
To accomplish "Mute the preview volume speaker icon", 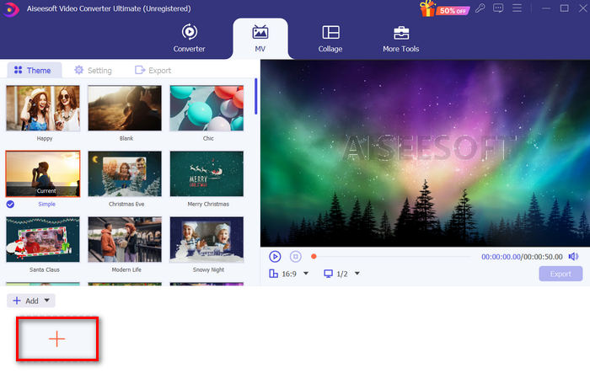I will [573, 257].
